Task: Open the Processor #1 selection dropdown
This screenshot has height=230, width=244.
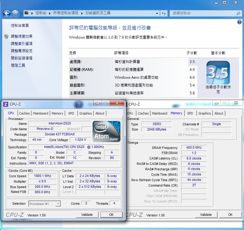Action: point(44,204)
